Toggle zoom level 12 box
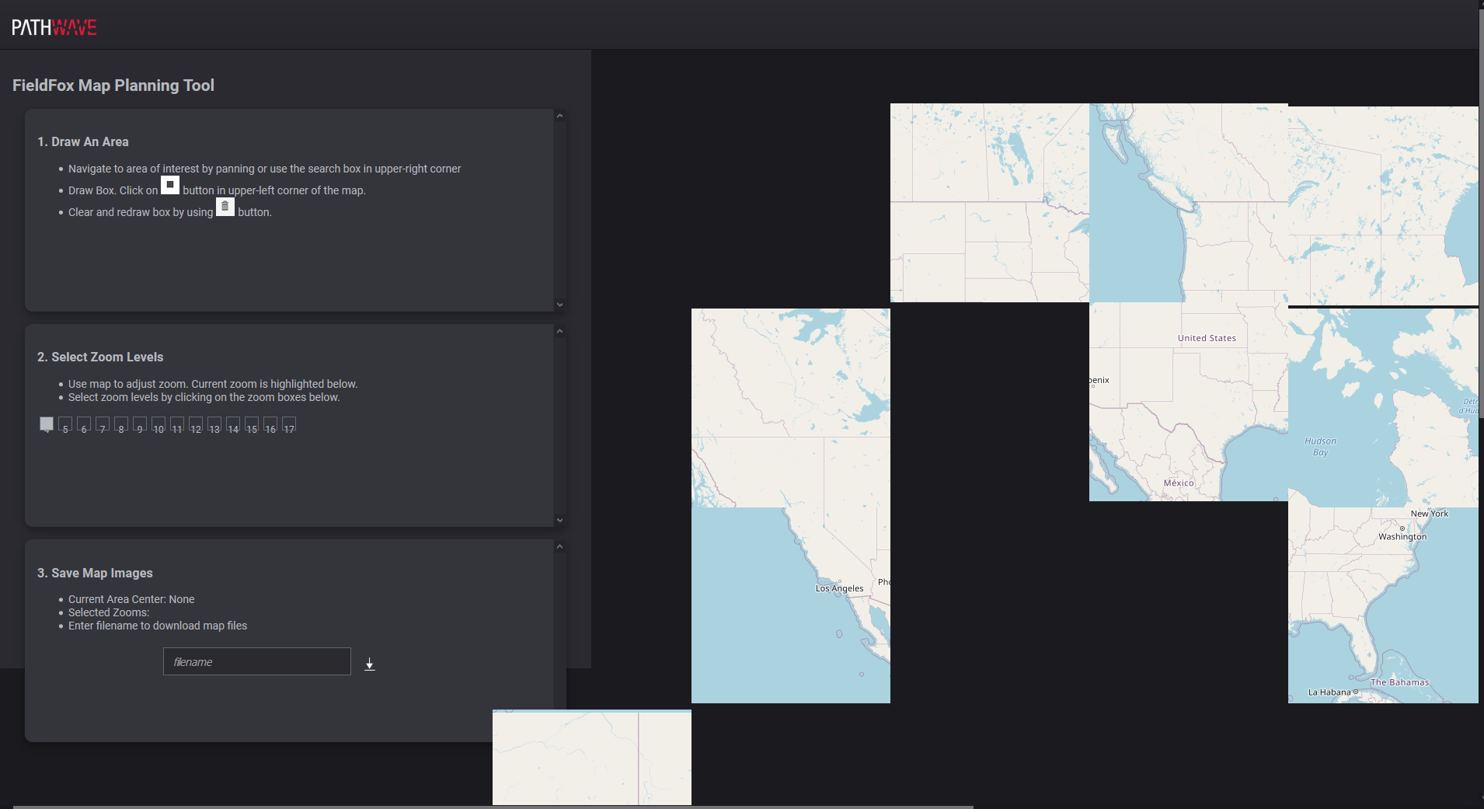Viewport: 1484px width, 809px height. click(x=196, y=425)
